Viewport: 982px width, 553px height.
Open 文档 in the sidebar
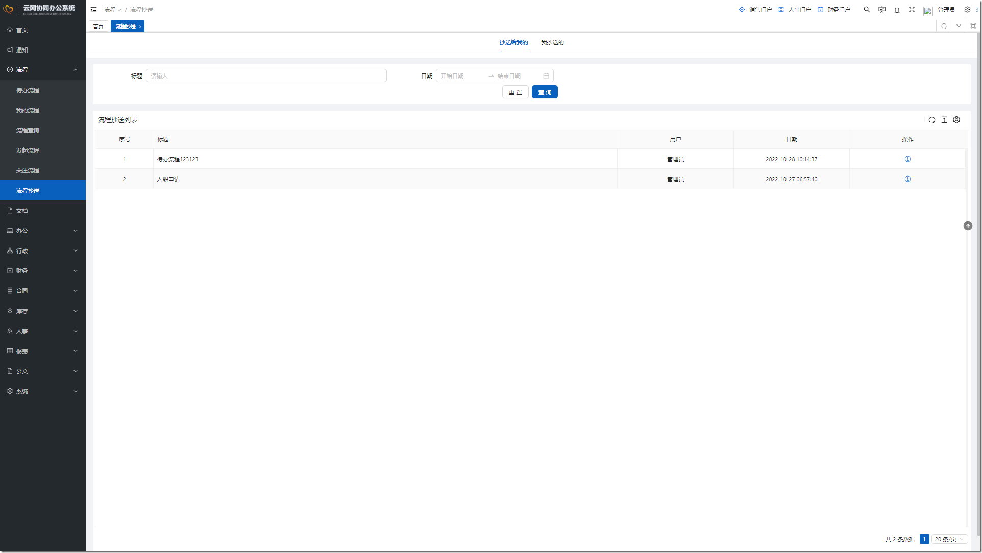click(x=43, y=211)
